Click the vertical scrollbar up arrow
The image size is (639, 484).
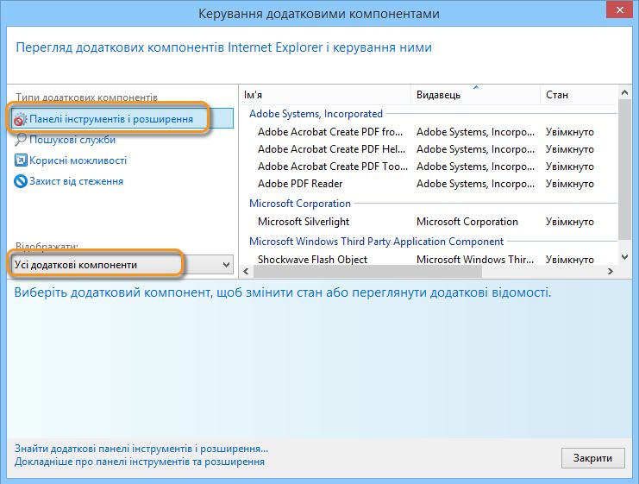[624, 92]
